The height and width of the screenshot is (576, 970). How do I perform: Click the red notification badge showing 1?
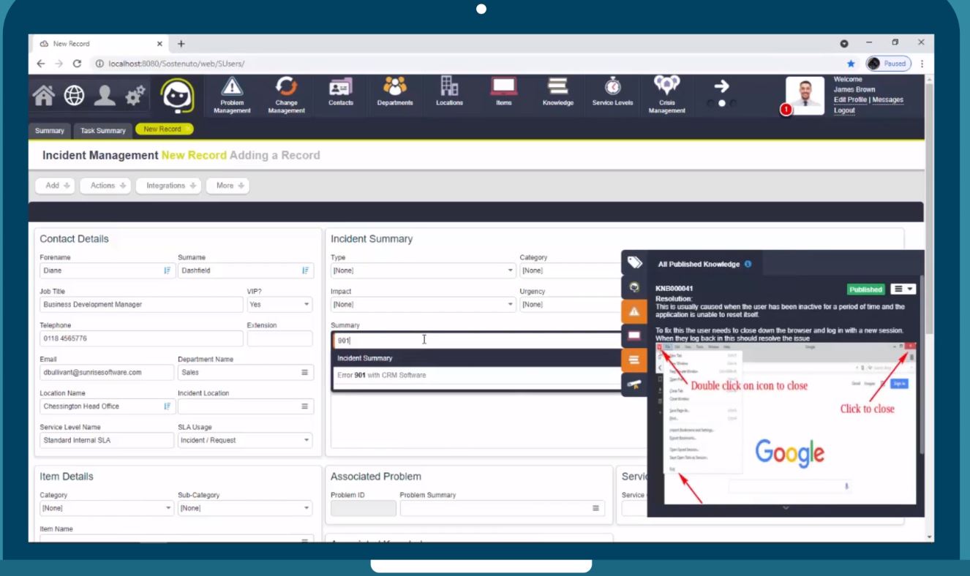[786, 110]
